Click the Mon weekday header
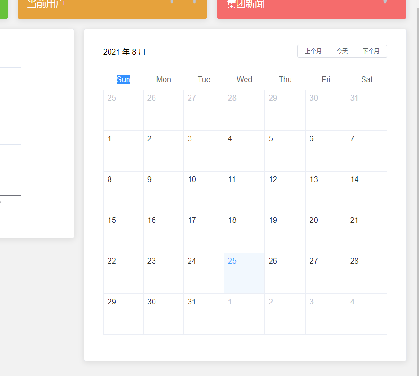This screenshot has height=376, width=419. point(164,79)
